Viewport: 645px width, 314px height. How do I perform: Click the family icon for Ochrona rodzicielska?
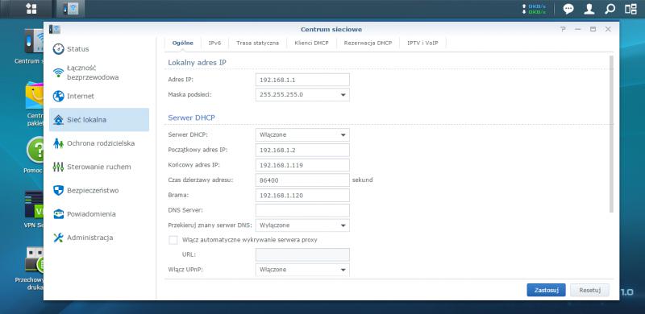tap(59, 143)
